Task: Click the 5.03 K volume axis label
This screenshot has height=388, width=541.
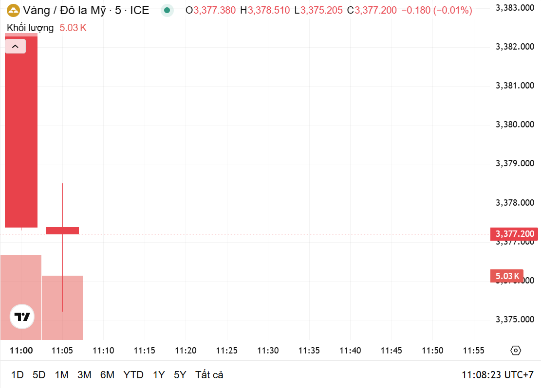Action: (x=507, y=276)
